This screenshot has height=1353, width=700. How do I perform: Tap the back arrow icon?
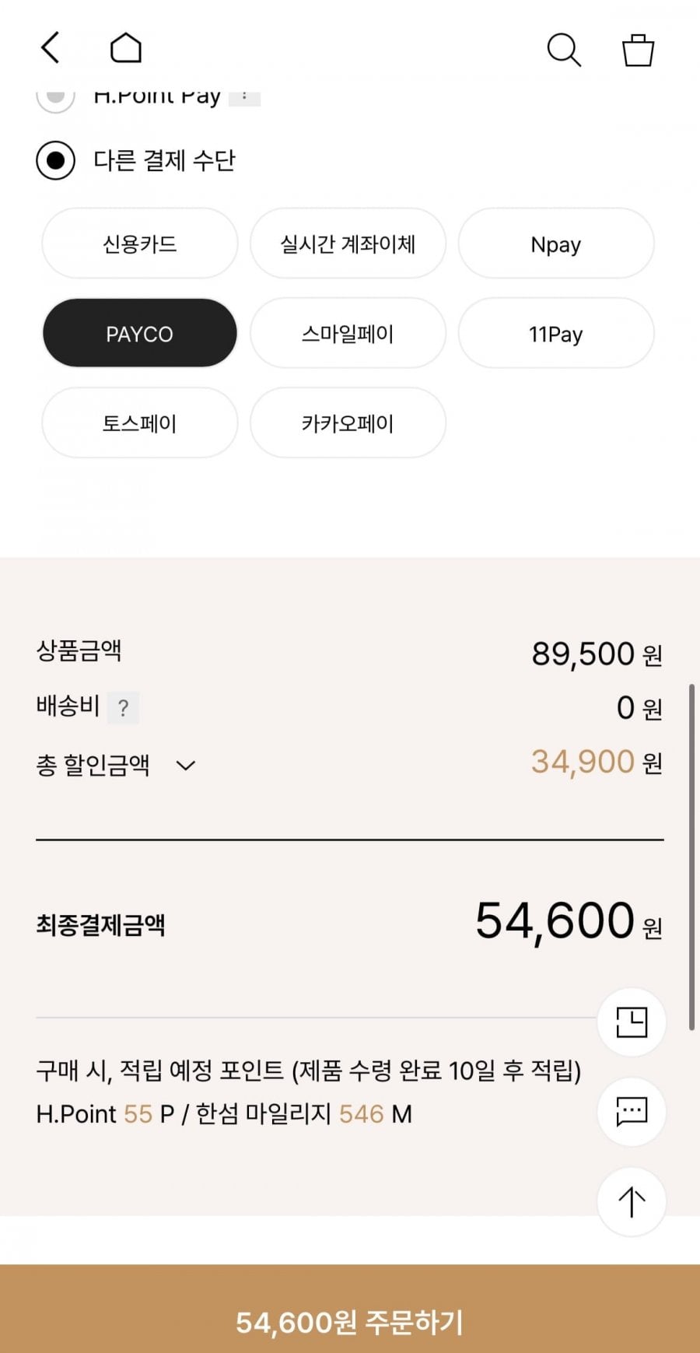pyautogui.click(x=51, y=47)
